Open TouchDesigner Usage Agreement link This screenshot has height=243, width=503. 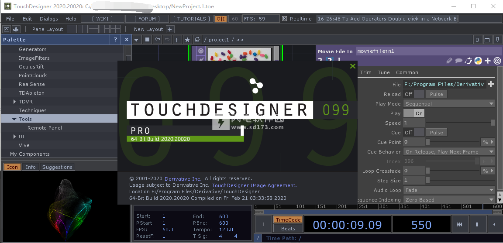254,185
